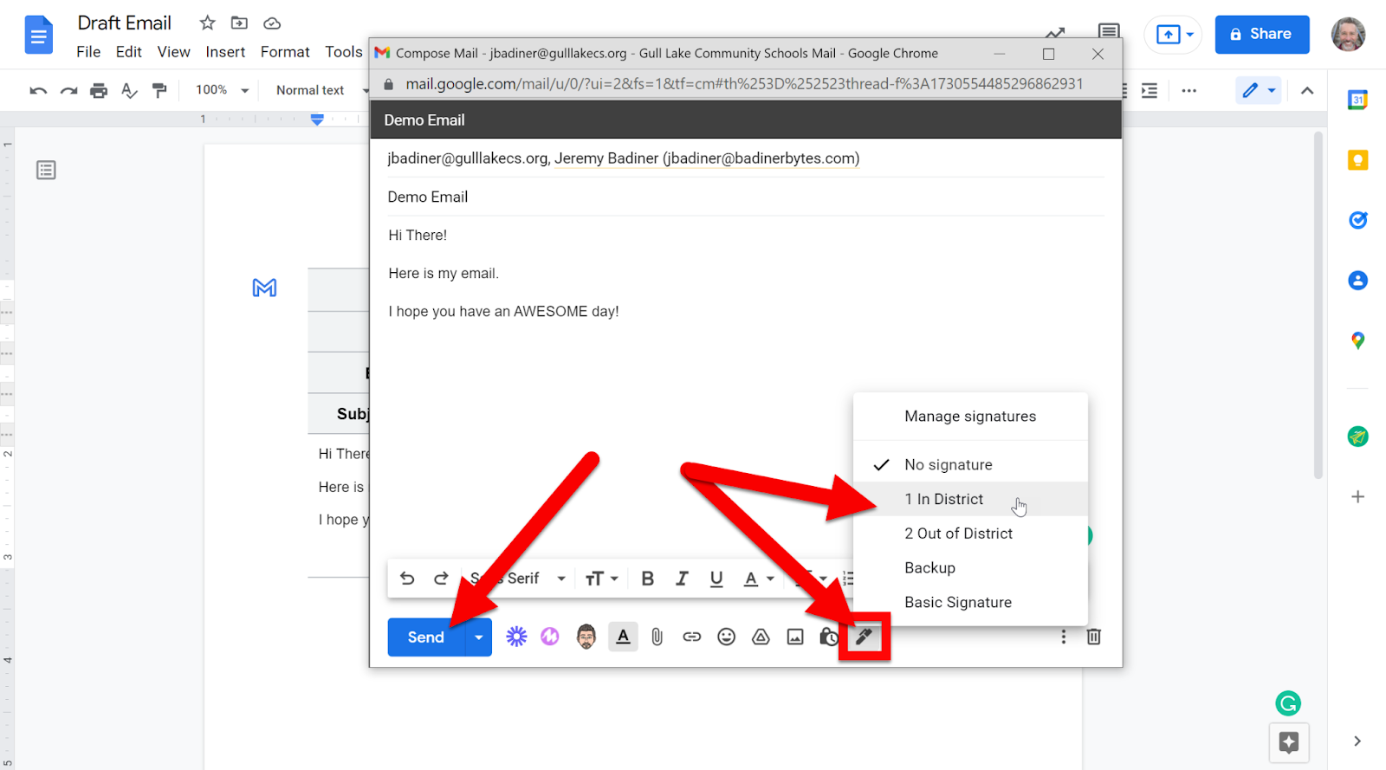
Task: Open comment history in Docs
Action: coord(1109,32)
